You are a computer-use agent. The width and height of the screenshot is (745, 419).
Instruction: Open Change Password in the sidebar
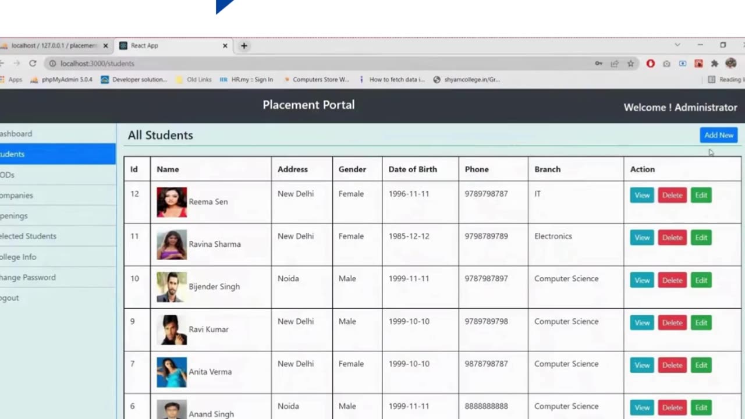click(x=58, y=278)
